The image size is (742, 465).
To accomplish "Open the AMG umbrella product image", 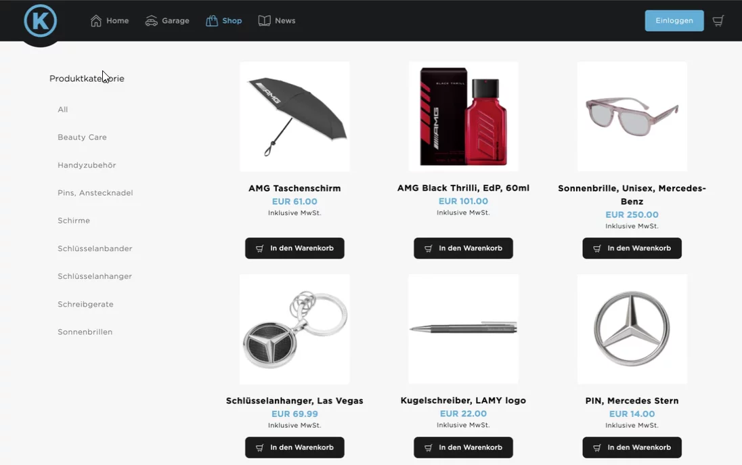I will click(x=294, y=116).
